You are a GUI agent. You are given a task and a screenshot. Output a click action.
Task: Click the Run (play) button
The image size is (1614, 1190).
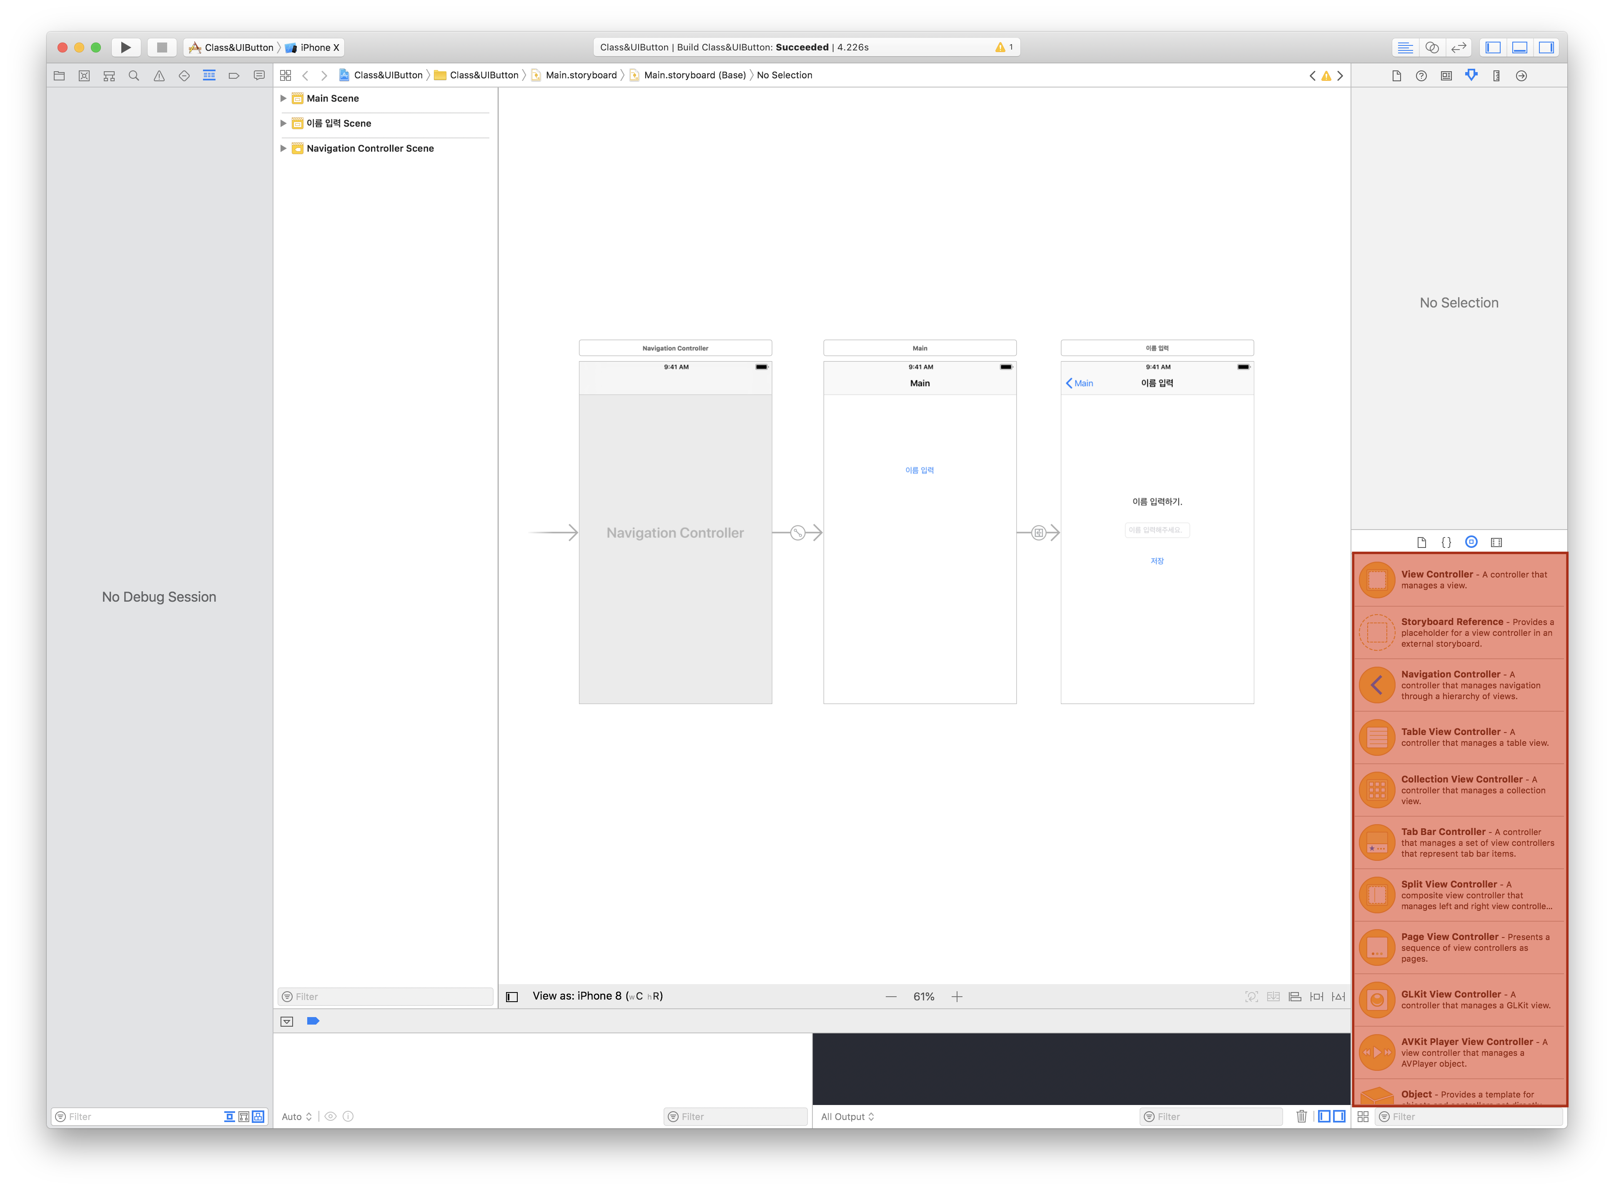(125, 47)
